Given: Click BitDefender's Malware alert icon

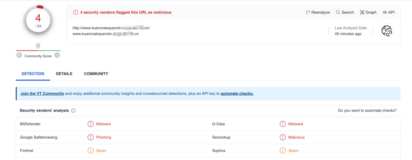Looking at the screenshot, I should (91, 124).
